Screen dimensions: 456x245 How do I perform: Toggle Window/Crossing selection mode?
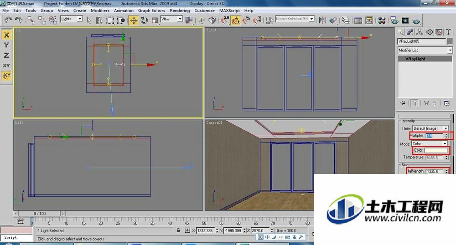pos(121,20)
